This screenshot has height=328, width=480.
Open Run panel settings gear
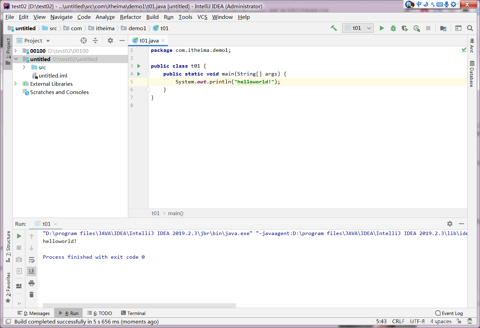click(x=450, y=224)
